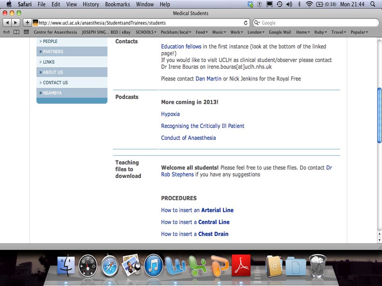Expand the Peckham/local bookmarks folder
This screenshot has width=382, height=286.
tap(176, 32)
